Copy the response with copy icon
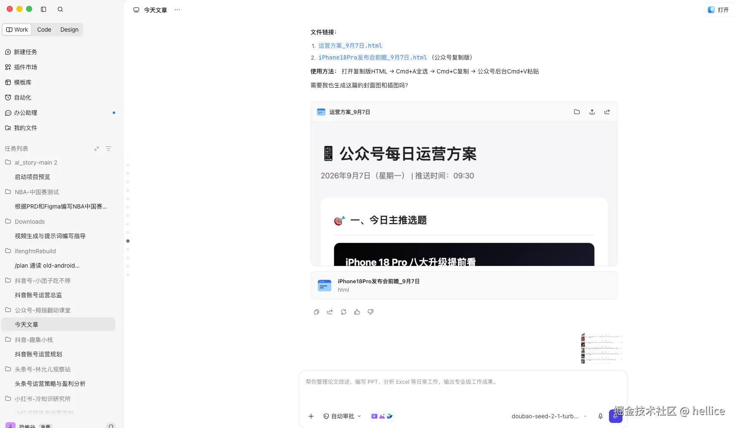 point(317,312)
